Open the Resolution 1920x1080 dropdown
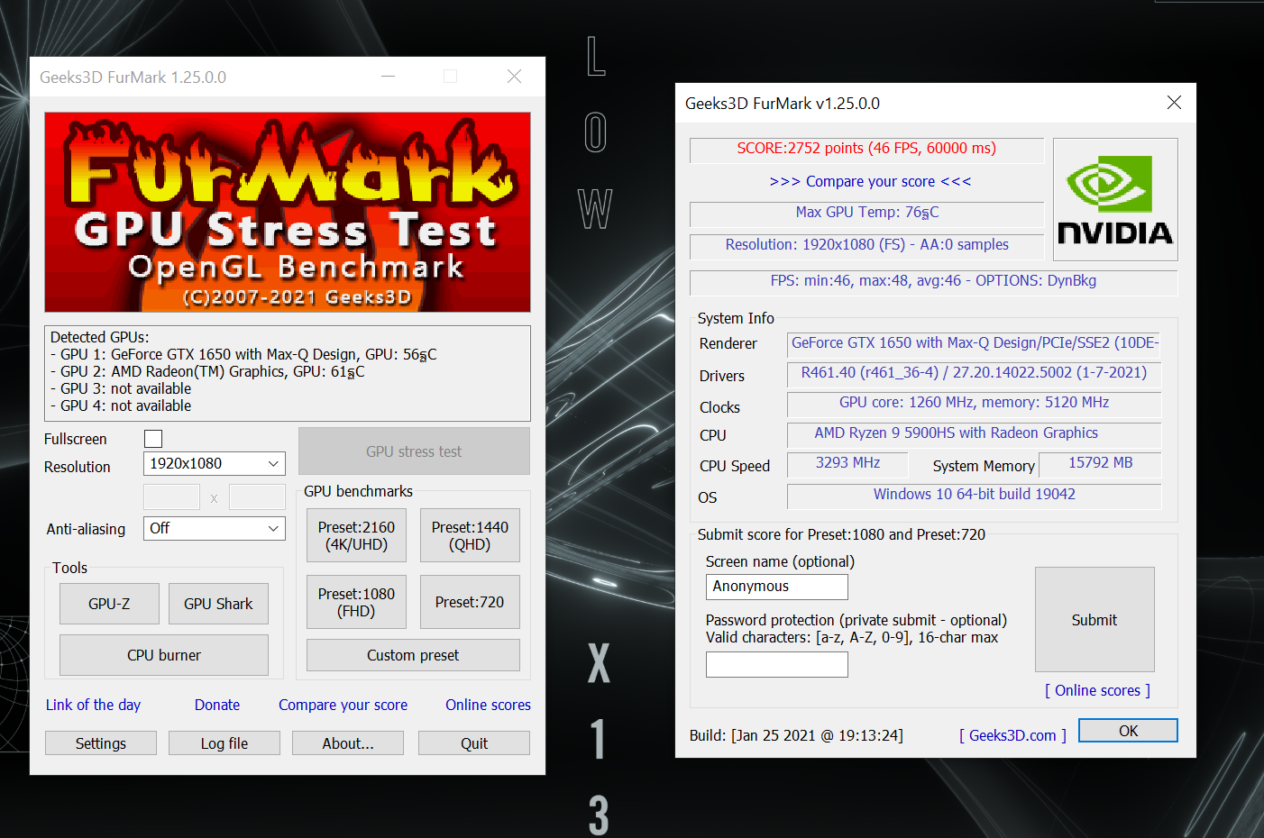Viewport: 1264px width, 838px height. [215, 463]
